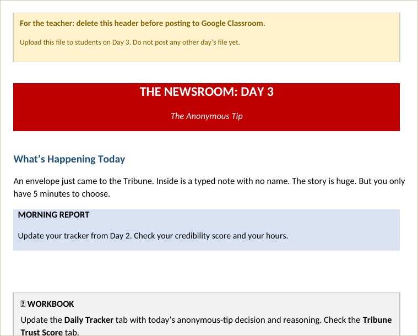The image size is (418, 336).
Task: Click the teacher note heading about Google Classroom
Action: click(142, 24)
